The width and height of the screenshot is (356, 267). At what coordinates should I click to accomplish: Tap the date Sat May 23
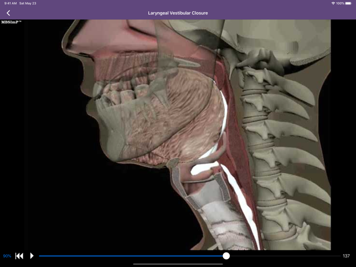pos(28,3)
